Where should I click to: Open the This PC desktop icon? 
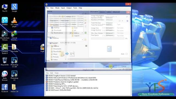click(5, 8)
